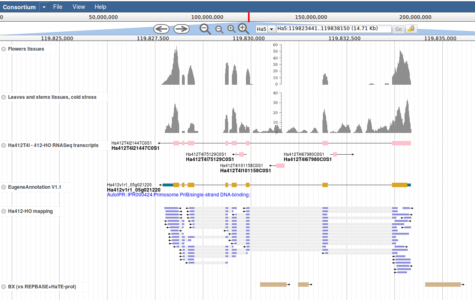
Task: Remove the Leaves and stems cold stress track
Action: click(x=4, y=97)
